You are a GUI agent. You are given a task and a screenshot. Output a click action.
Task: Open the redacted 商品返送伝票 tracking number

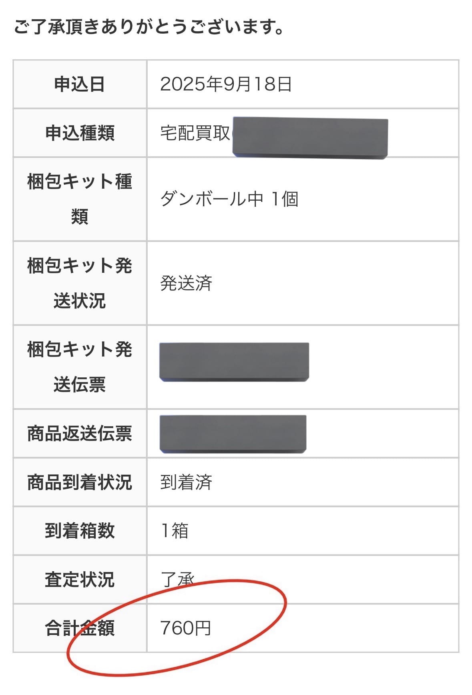pyautogui.click(x=233, y=434)
